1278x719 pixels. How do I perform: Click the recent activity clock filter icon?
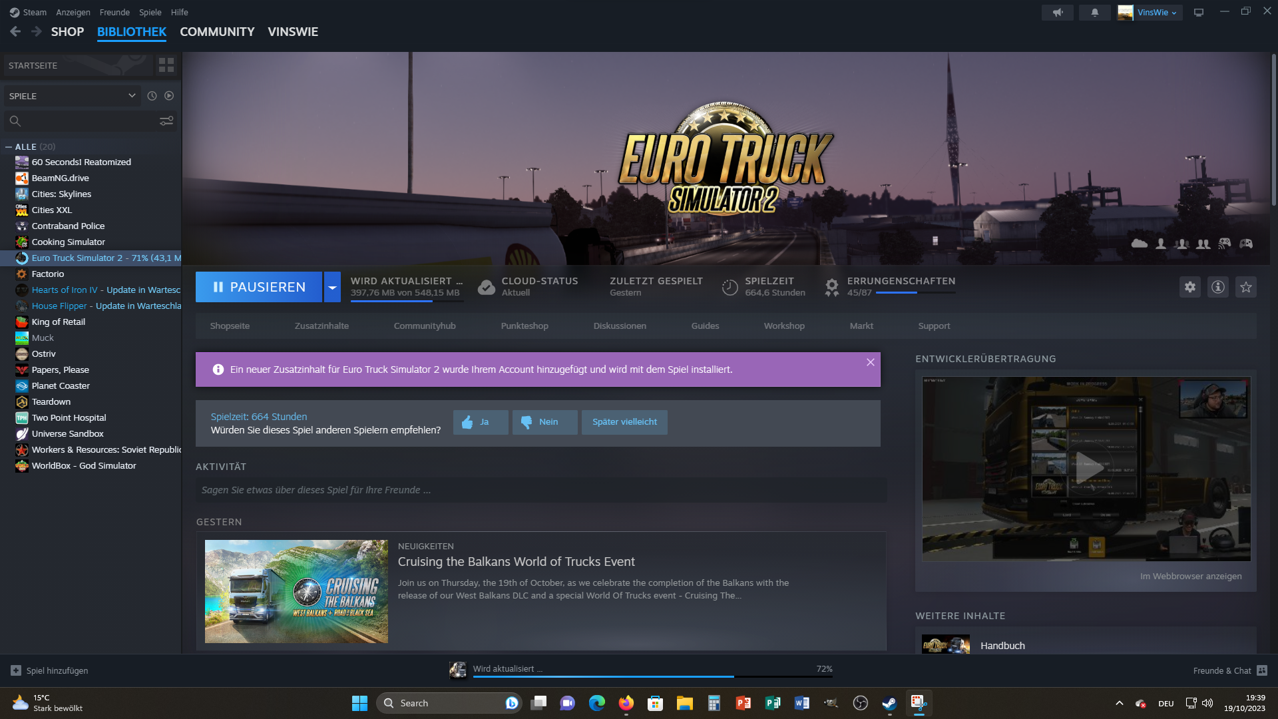(x=152, y=96)
